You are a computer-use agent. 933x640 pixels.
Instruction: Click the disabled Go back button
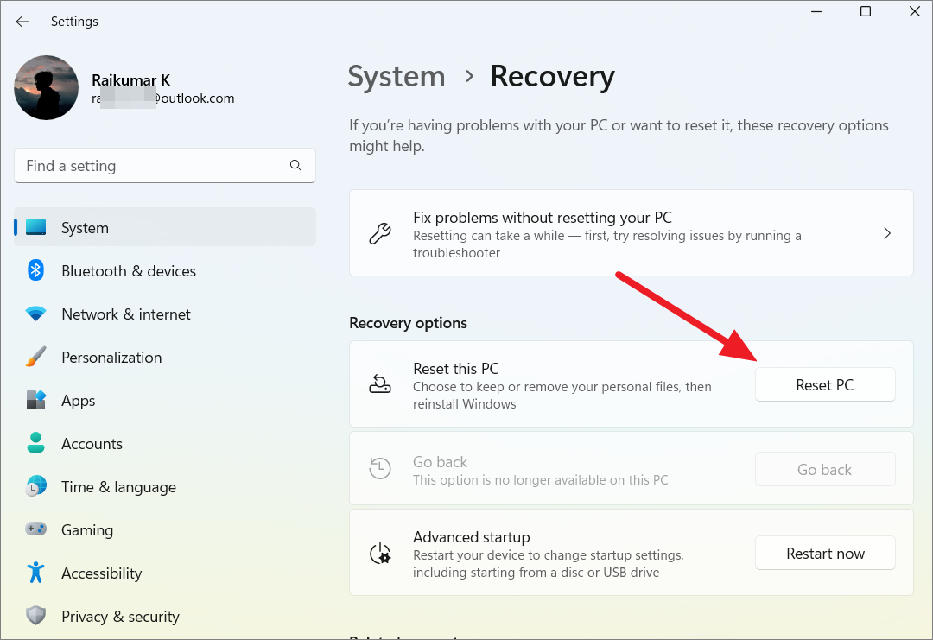point(825,469)
